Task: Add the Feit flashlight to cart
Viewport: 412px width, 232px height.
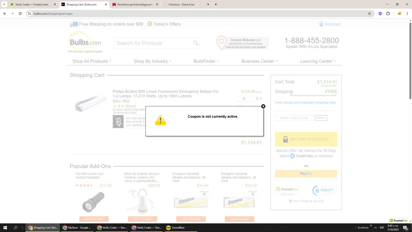Action: click(94, 219)
